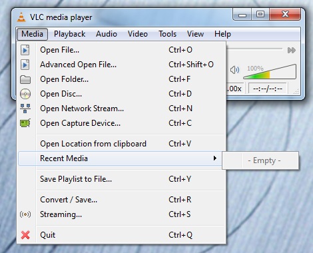This screenshot has width=313, height=253.
Task: Click the Open Capture Device card icon
Action: click(x=25, y=123)
